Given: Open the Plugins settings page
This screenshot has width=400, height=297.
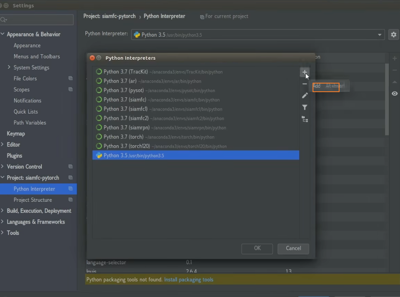Looking at the screenshot, I should tap(14, 156).
